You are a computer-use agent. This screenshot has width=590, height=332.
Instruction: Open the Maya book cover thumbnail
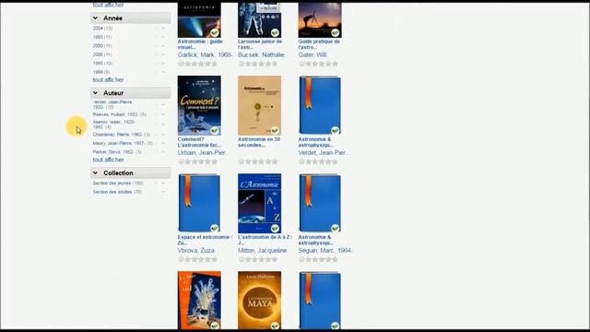tap(259, 301)
